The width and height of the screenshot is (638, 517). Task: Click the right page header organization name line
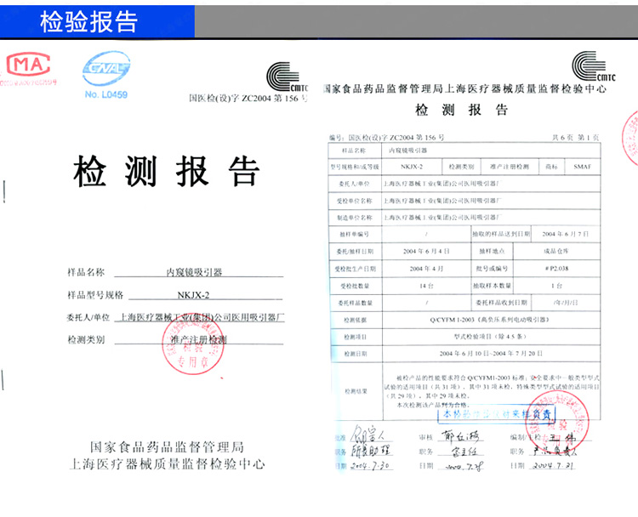[464, 89]
